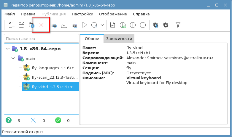Image resolution: width=232 pixels, height=137 pixels.
Task: Click the create new repository icon
Action: coord(11,25)
